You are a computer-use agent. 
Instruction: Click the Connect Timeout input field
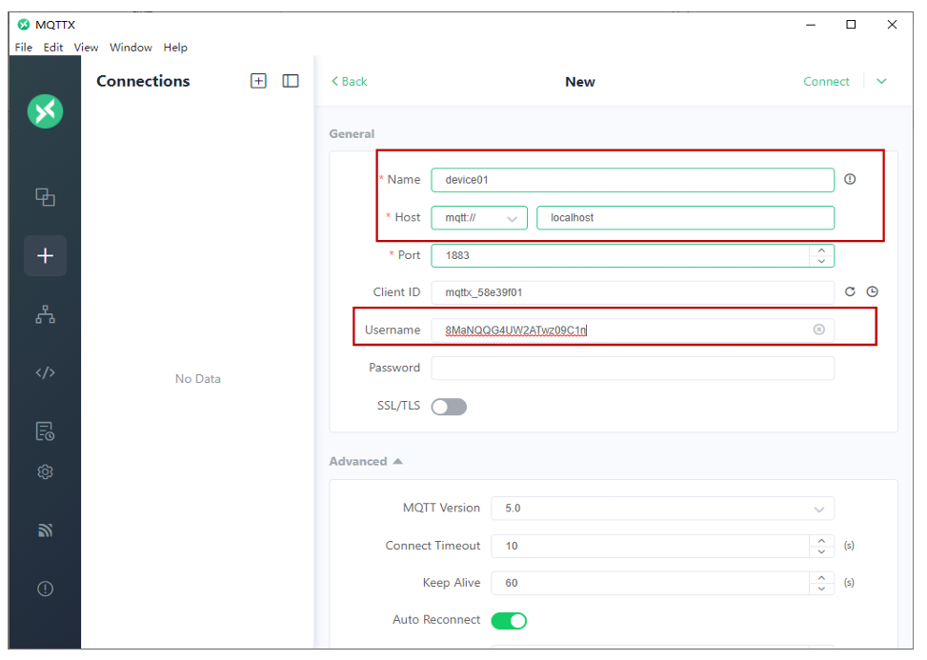[x=650, y=546]
